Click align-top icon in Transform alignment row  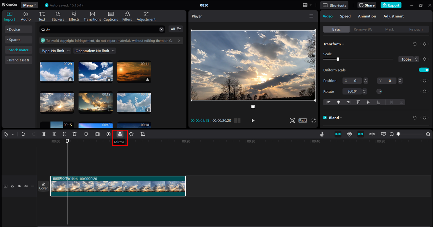click(x=358, y=102)
